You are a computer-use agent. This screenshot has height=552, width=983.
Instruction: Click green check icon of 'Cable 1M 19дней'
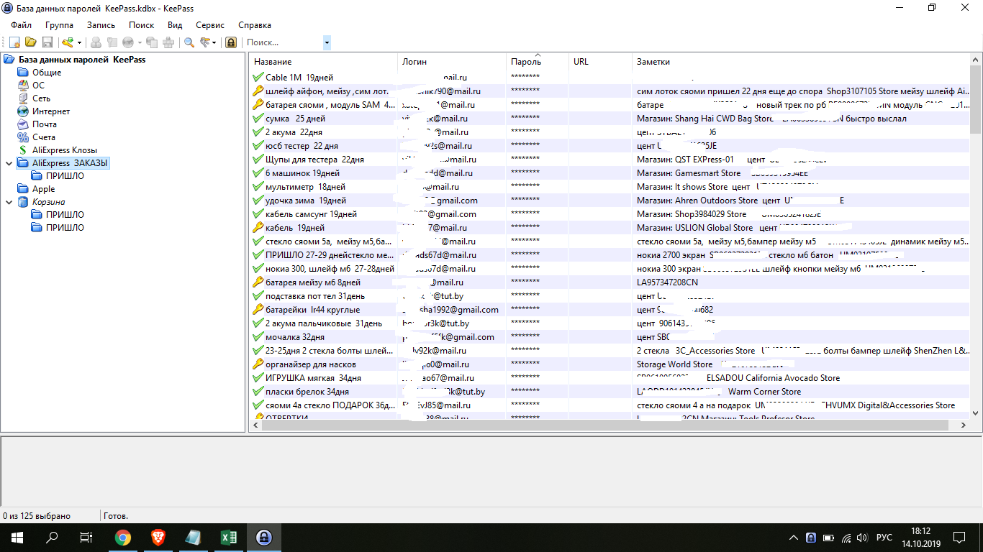(258, 78)
